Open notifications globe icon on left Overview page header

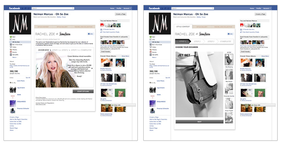[x=28, y=8]
